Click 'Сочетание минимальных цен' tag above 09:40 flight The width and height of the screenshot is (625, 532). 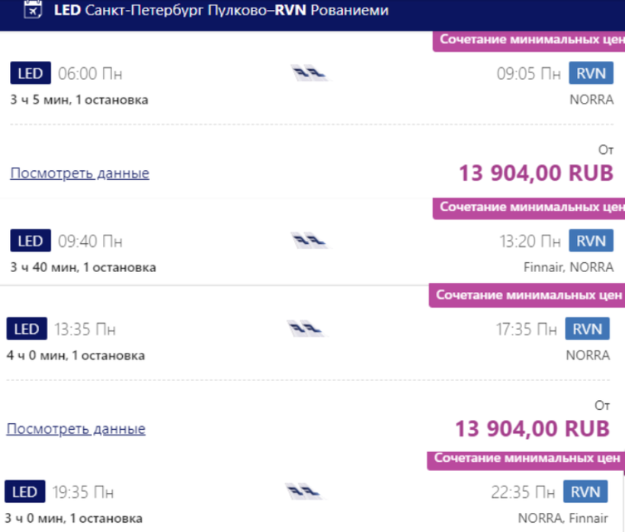click(530, 207)
